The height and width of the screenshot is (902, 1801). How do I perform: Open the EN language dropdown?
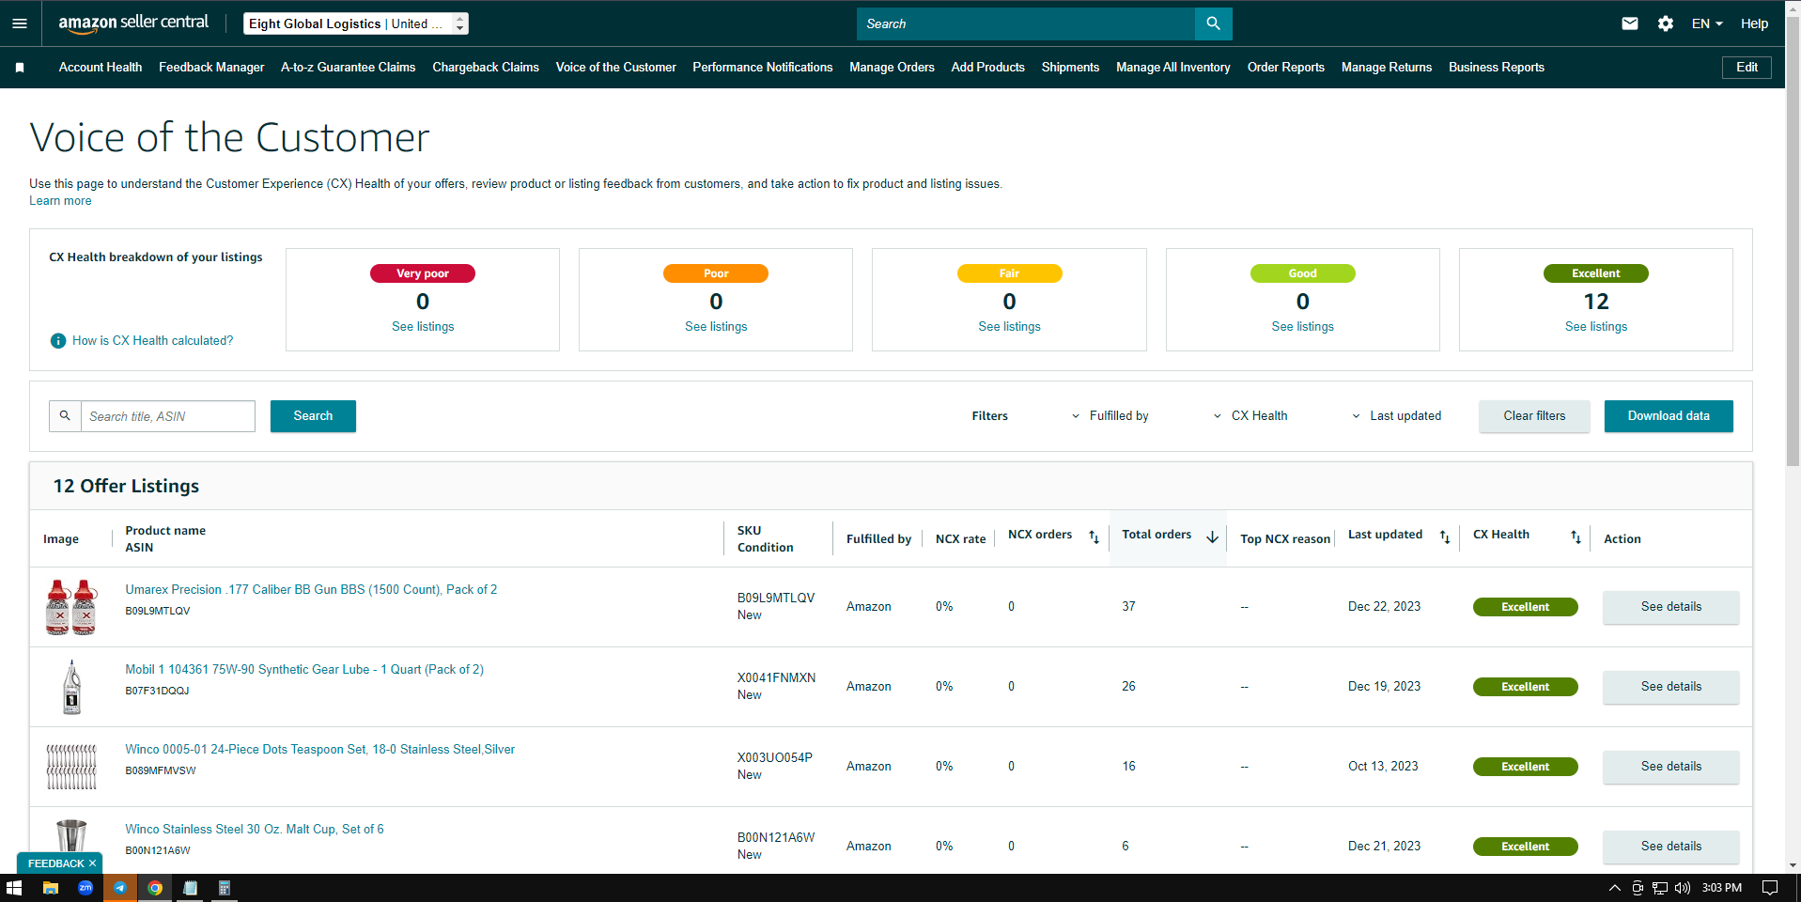click(1707, 23)
